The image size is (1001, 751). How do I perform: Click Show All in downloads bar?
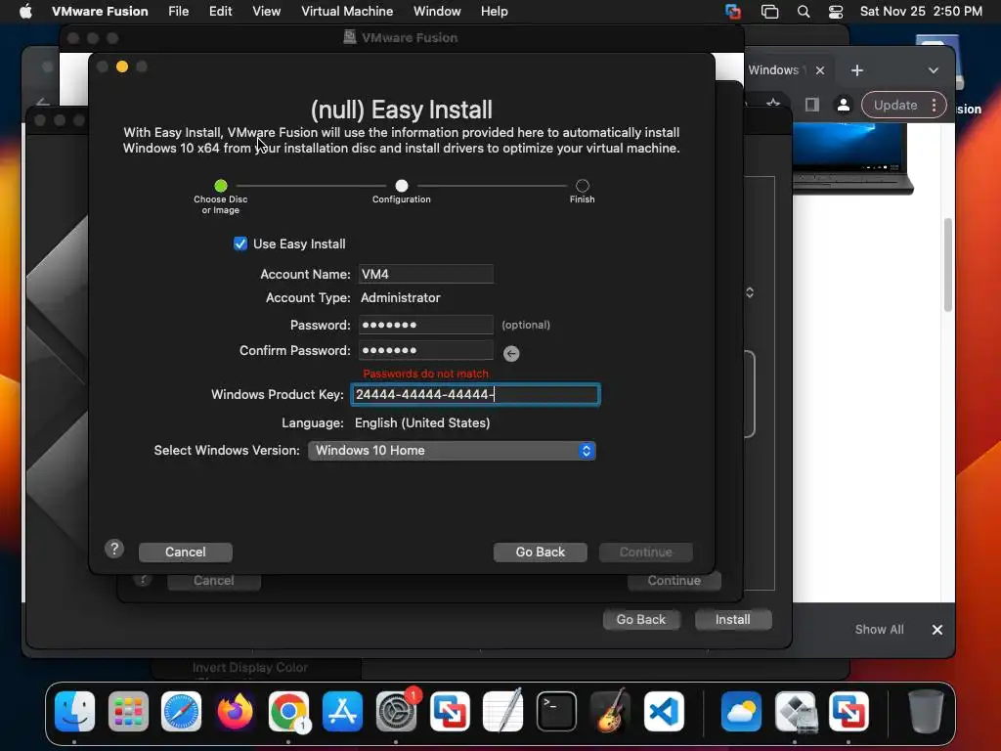click(879, 629)
